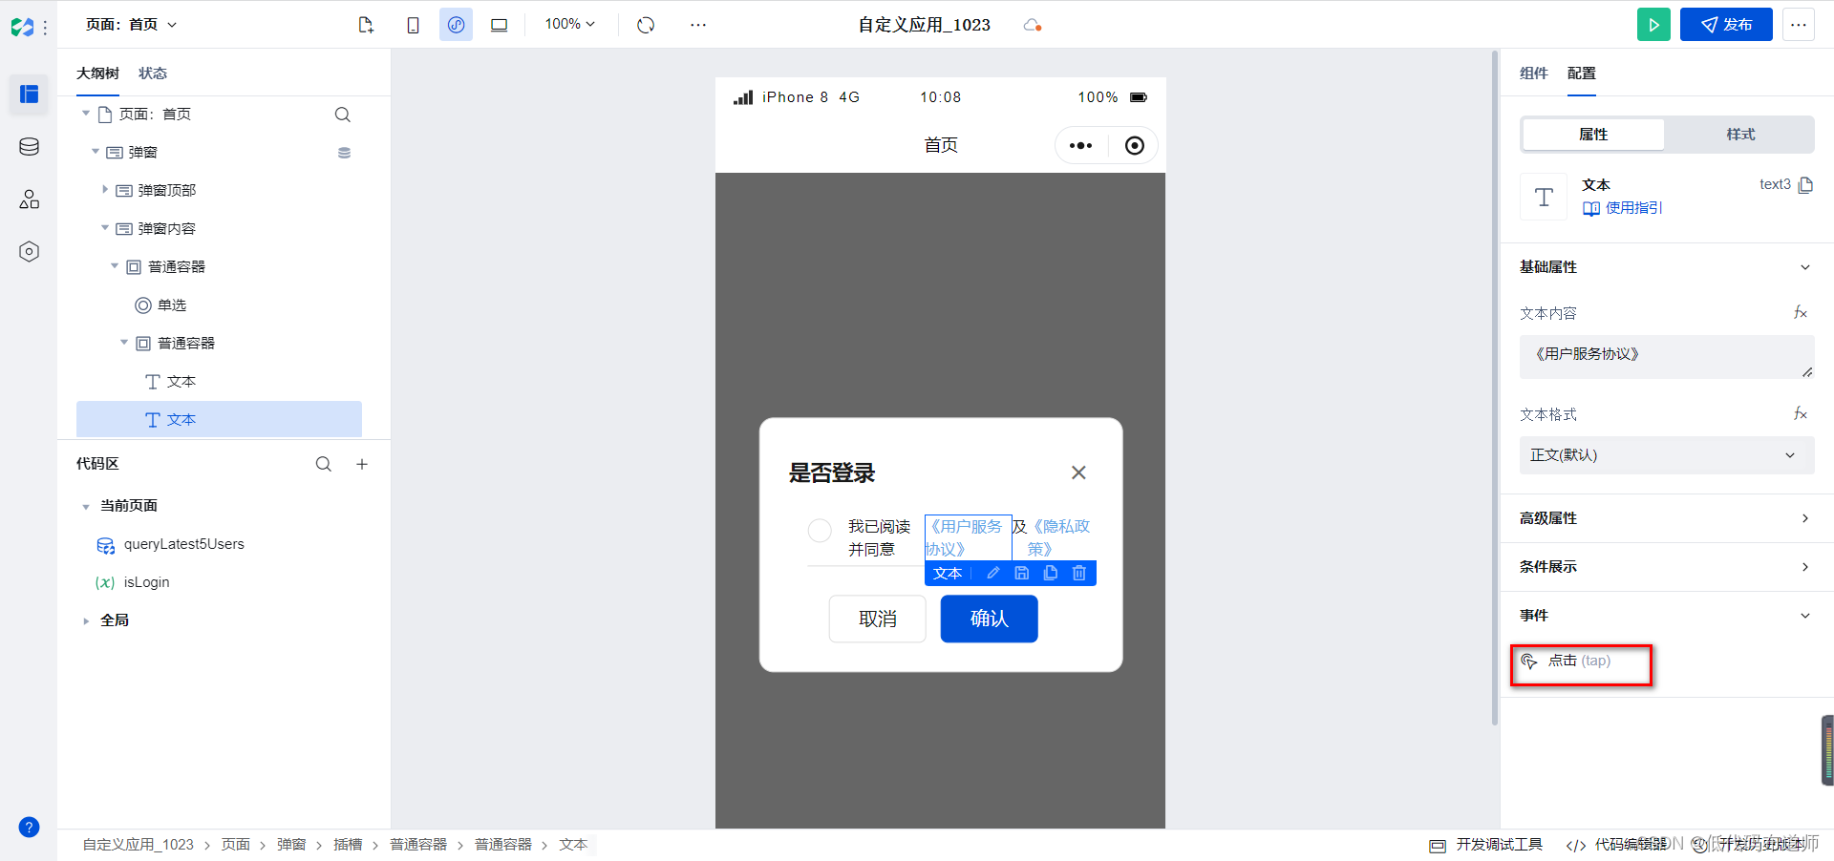1834x861 pixels.
Task: Open the page outline sidebar icon
Action: click(x=29, y=94)
